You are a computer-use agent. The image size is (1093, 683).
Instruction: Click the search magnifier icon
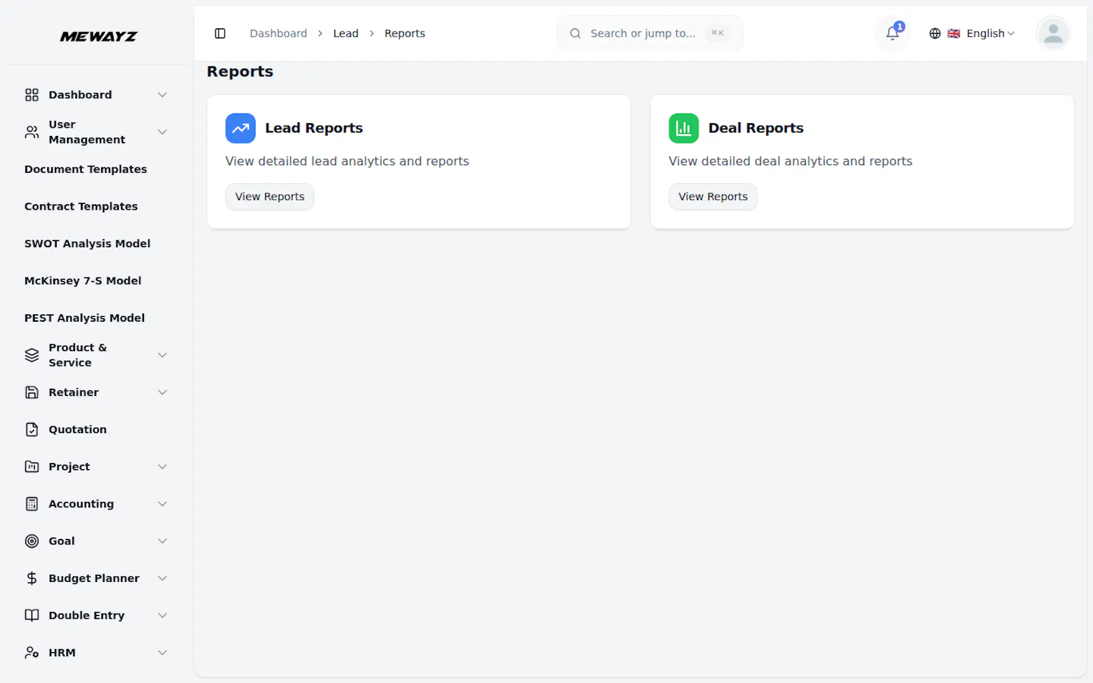[575, 33]
